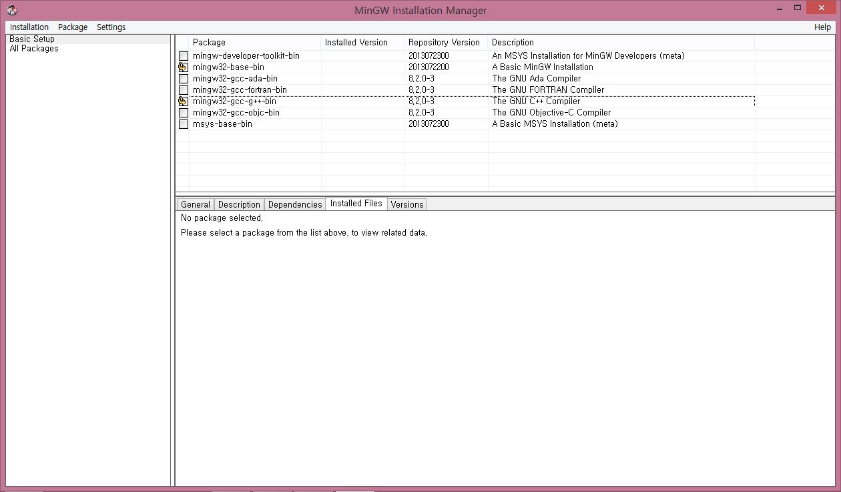
Task: Select All Packages in the left pane
Action: pyautogui.click(x=34, y=49)
